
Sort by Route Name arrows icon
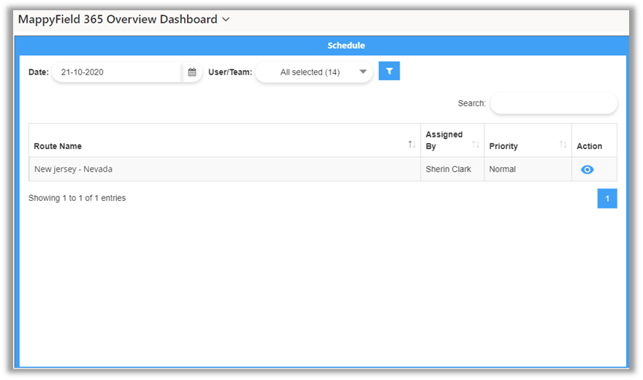click(411, 145)
